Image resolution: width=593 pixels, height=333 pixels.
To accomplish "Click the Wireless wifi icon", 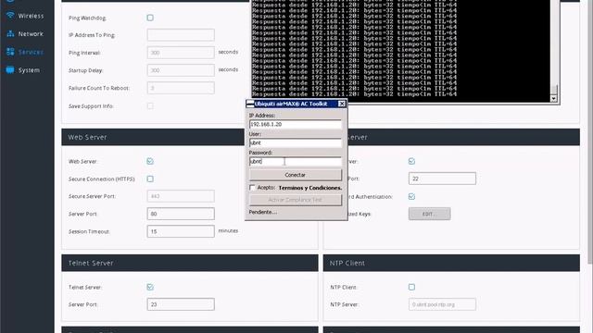I will click(x=10, y=16).
